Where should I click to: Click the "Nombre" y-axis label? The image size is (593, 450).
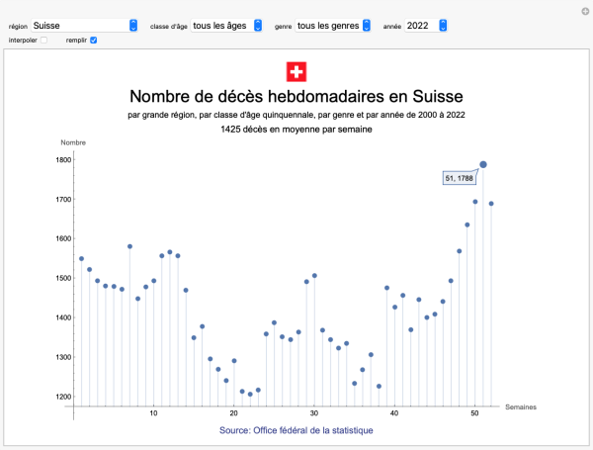click(73, 142)
